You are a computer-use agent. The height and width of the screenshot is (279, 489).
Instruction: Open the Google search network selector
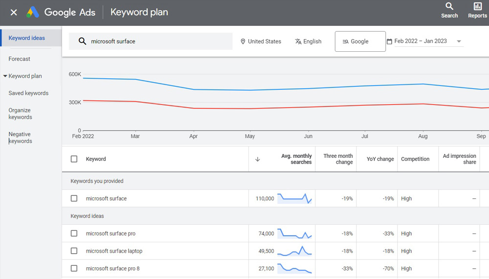pyautogui.click(x=360, y=42)
